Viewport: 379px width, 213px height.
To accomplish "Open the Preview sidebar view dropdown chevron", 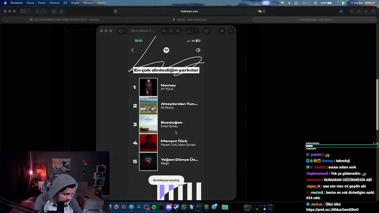I will (x=124, y=31).
